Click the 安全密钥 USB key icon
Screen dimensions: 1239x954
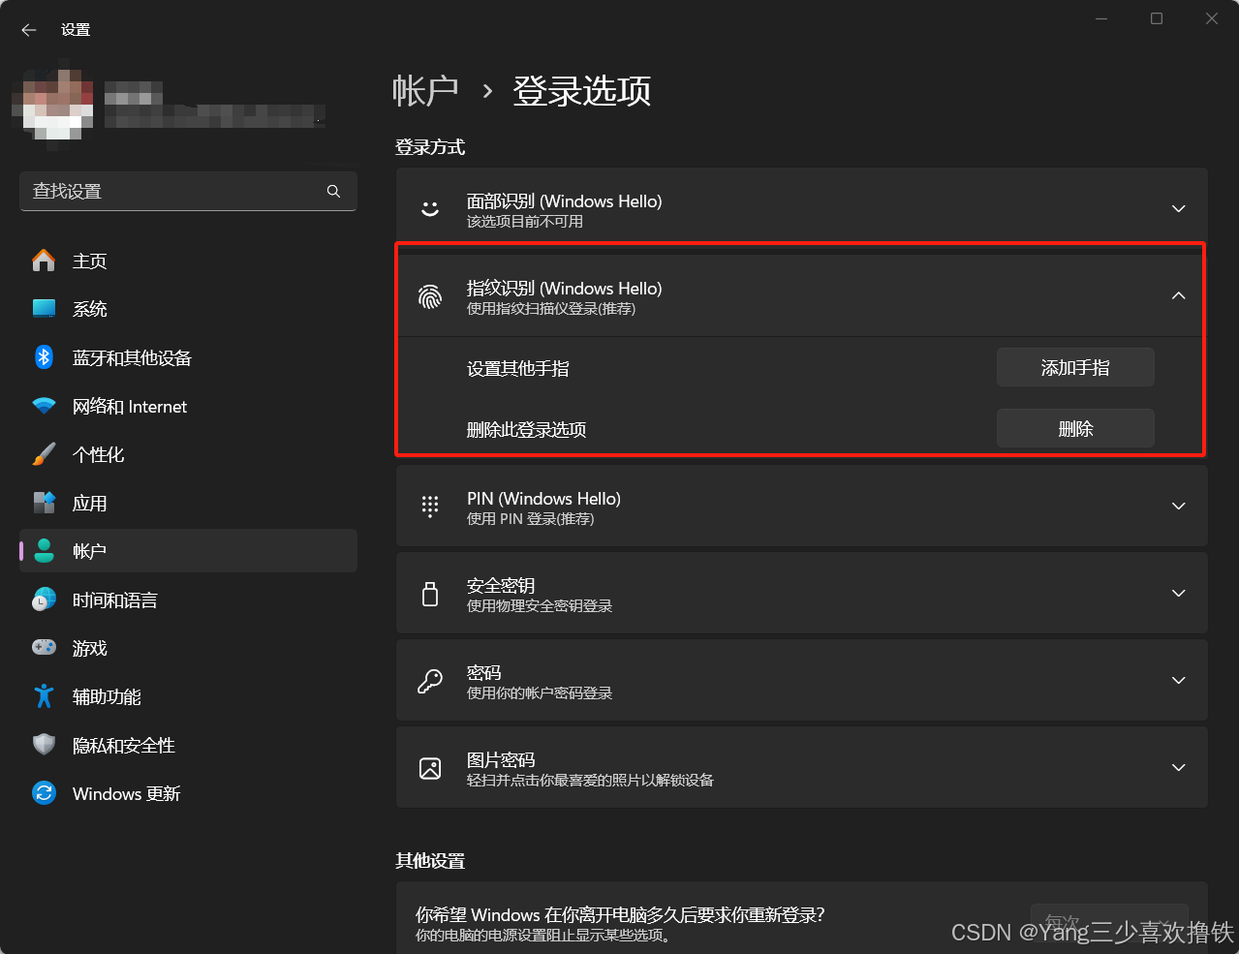pos(430,594)
